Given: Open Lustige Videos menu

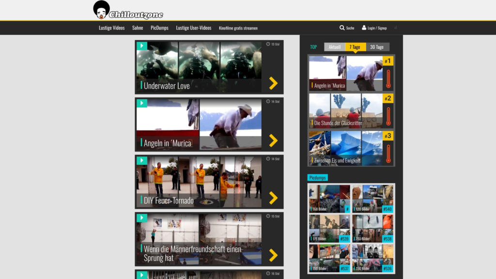Looking at the screenshot, I should click(112, 28).
